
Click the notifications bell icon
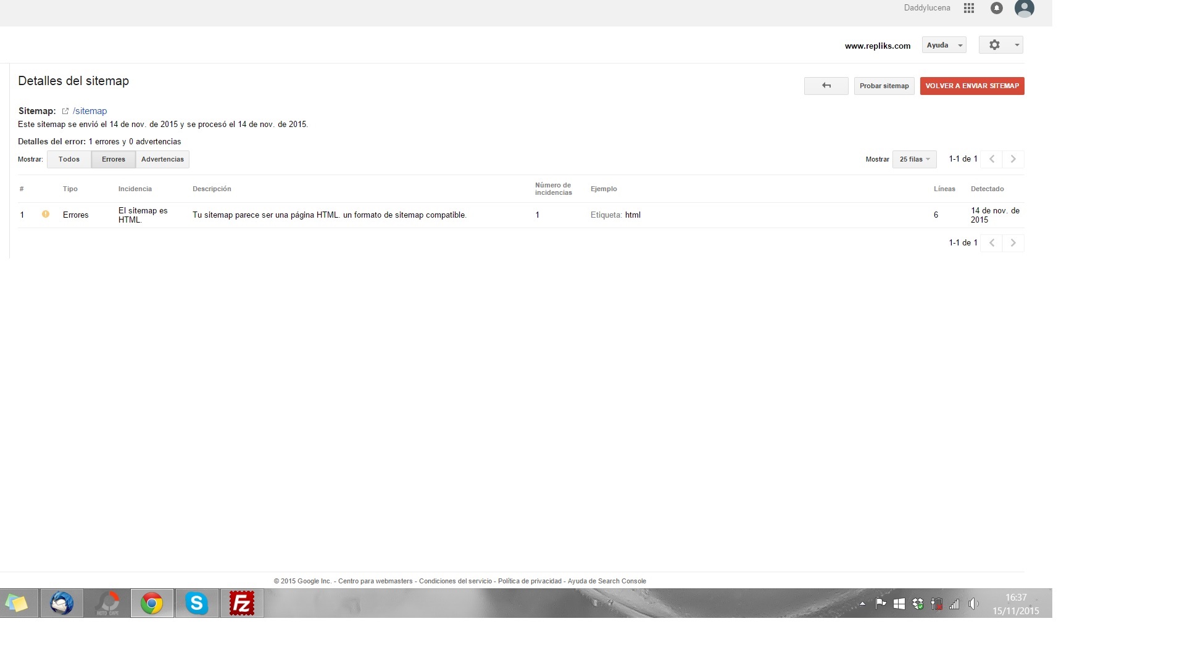(996, 8)
